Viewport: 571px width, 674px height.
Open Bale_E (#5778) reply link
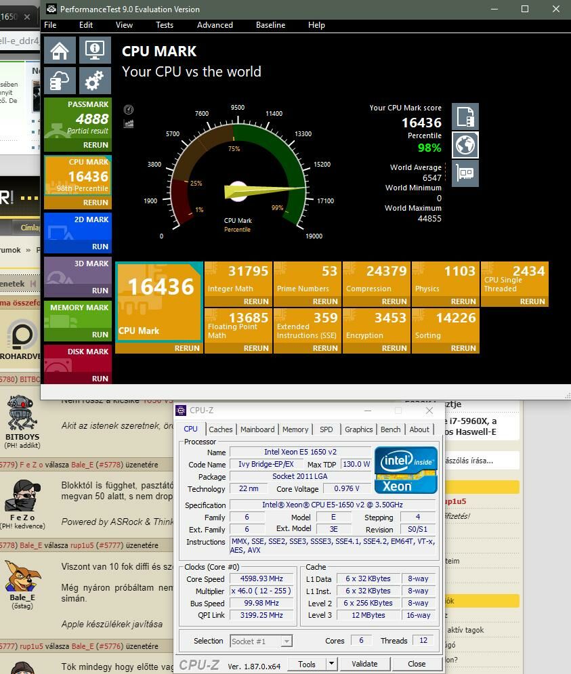click(x=97, y=465)
